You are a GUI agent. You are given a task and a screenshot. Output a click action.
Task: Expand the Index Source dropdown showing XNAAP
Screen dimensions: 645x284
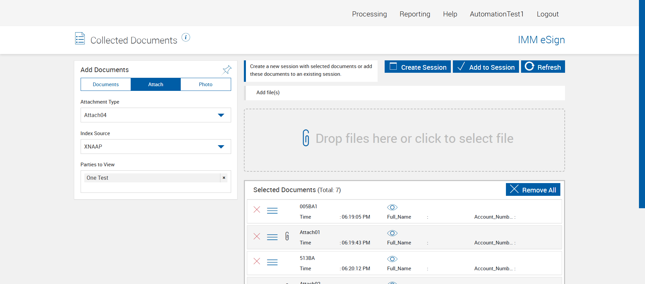point(156,147)
